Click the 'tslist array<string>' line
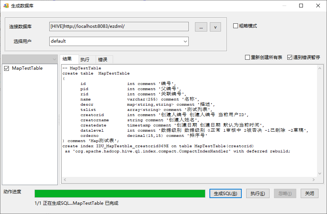This screenshot has height=214, width=327. (x=146, y=110)
